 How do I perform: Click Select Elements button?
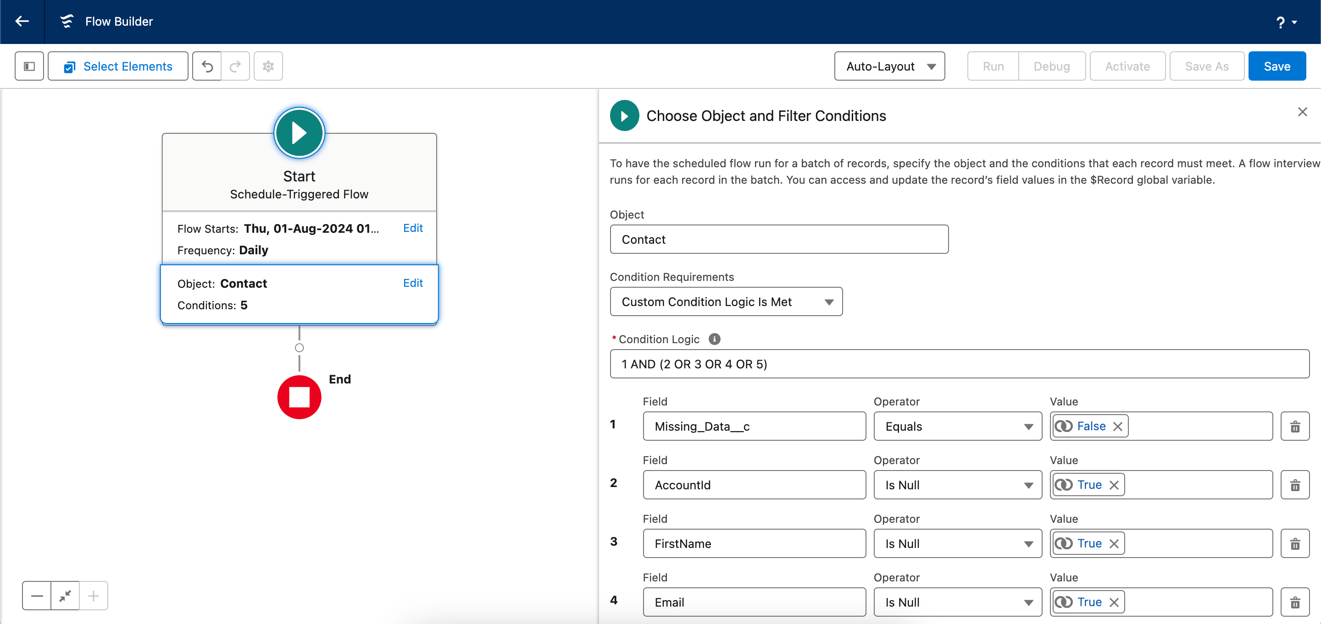(118, 66)
